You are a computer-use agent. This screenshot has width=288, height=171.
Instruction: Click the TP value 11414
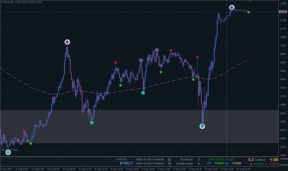click(219, 163)
